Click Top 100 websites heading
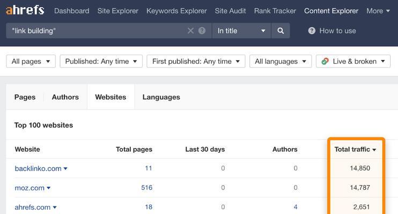The width and height of the screenshot is (398, 214). 43,125
